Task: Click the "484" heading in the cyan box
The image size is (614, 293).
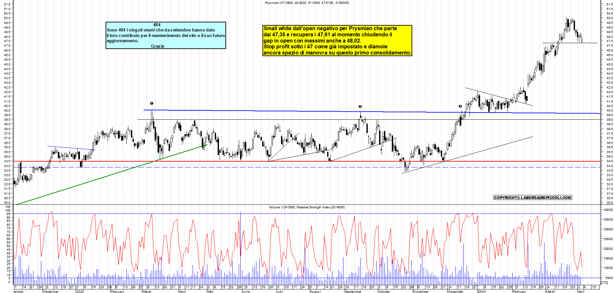Action: click(157, 25)
